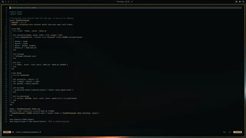This screenshot has width=246, height=138.
Task: Place cursor on the frozen_string_literal comment line
Action: 23,8
